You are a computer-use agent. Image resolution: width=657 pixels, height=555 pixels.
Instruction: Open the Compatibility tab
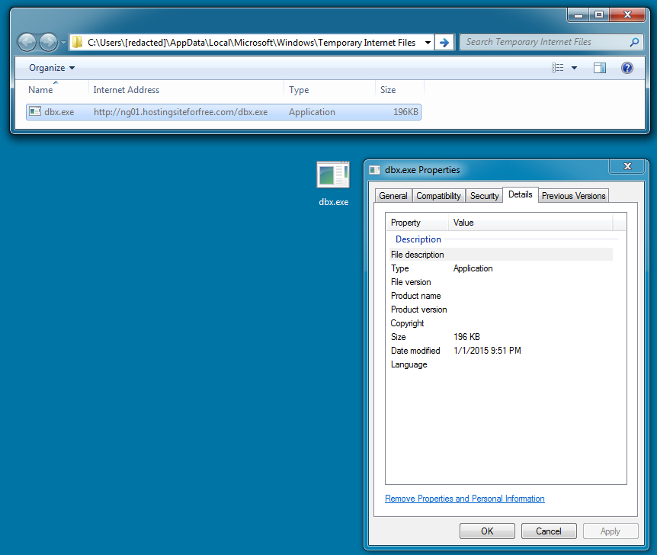pos(438,196)
